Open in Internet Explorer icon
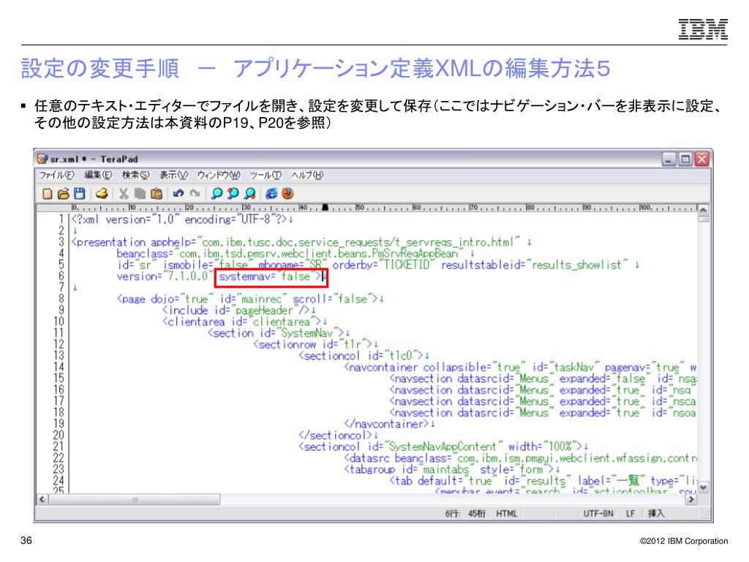749x562 pixels. pyautogui.click(x=271, y=193)
